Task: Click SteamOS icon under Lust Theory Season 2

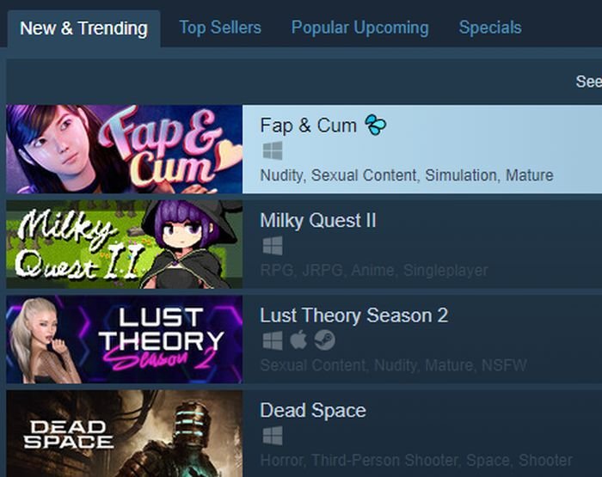Action: [x=324, y=340]
